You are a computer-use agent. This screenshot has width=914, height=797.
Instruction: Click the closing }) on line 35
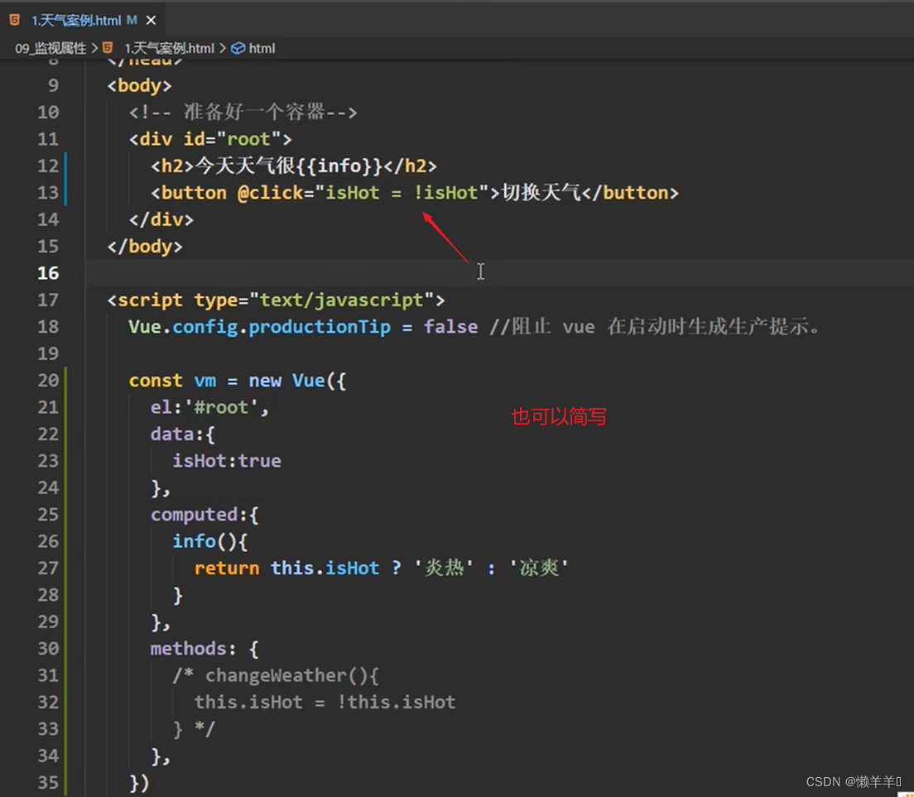pos(139,782)
